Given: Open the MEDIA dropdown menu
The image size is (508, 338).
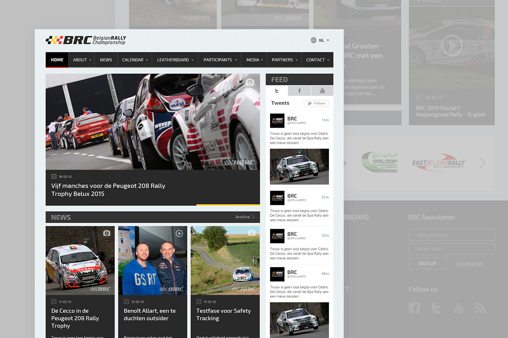Looking at the screenshot, I should (x=254, y=60).
